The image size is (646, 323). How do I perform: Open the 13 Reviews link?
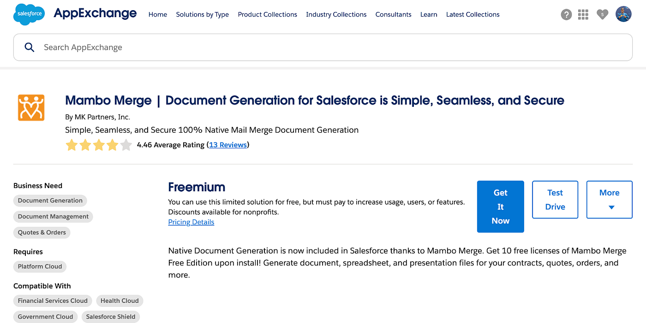[x=228, y=145]
